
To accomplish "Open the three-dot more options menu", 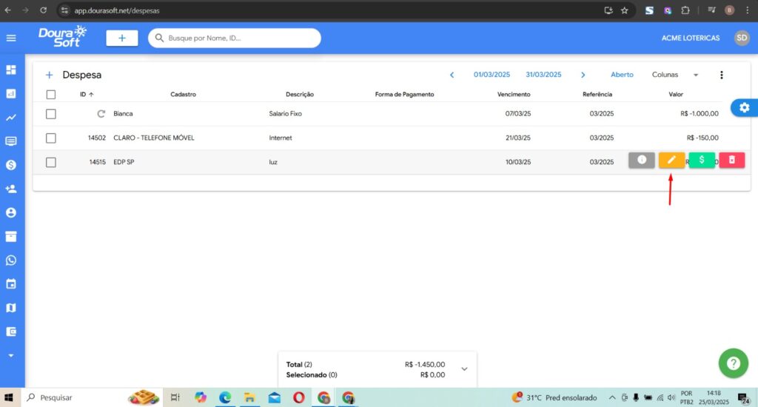I will 722,75.
